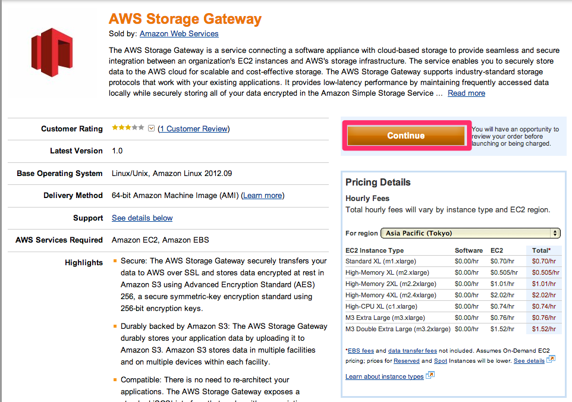This screenshot has height=402, width=572.
Task: Open the EBS fees link
Action: coord(361,351)
